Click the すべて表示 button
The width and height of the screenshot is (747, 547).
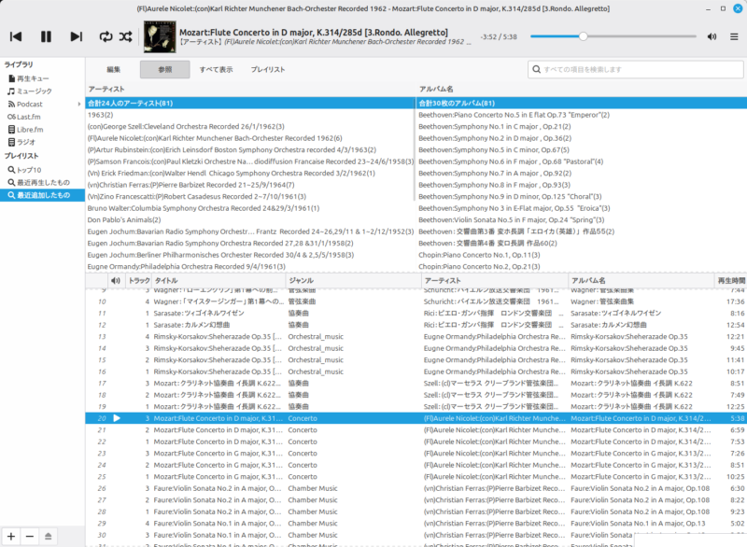coord(216,70)
